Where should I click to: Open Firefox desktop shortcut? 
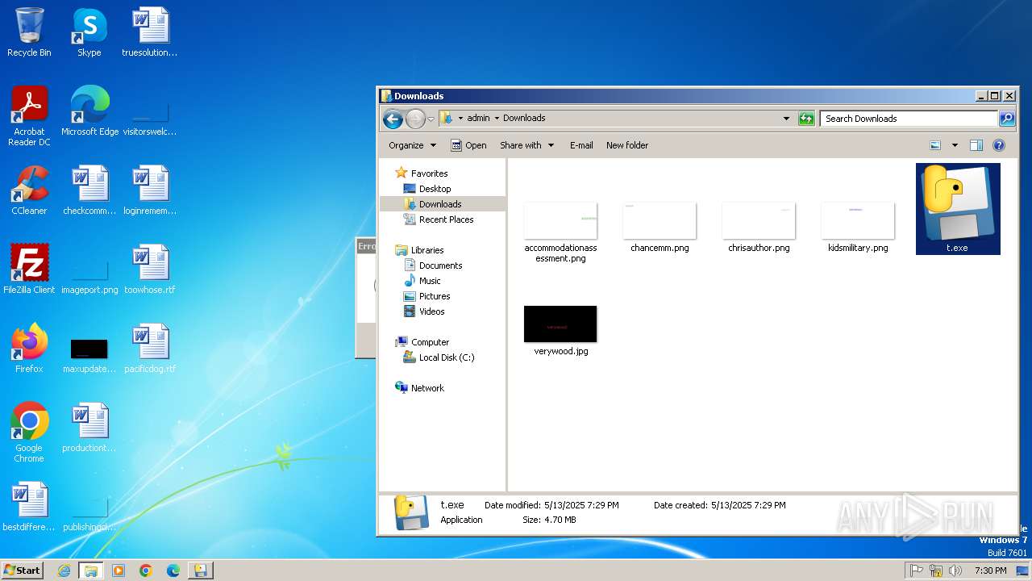pos(29,349)
